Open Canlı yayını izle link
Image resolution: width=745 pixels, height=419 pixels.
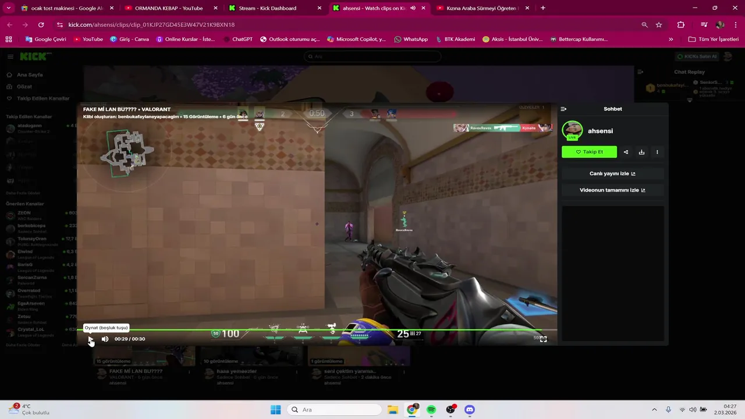[612, 173]
